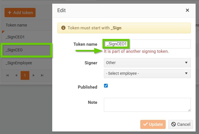Go to next page of tokens
The width and height of the screenshot is (199, 134).
coord(34,75)
